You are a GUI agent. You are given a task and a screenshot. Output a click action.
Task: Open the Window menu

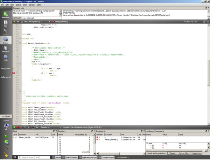32,5
